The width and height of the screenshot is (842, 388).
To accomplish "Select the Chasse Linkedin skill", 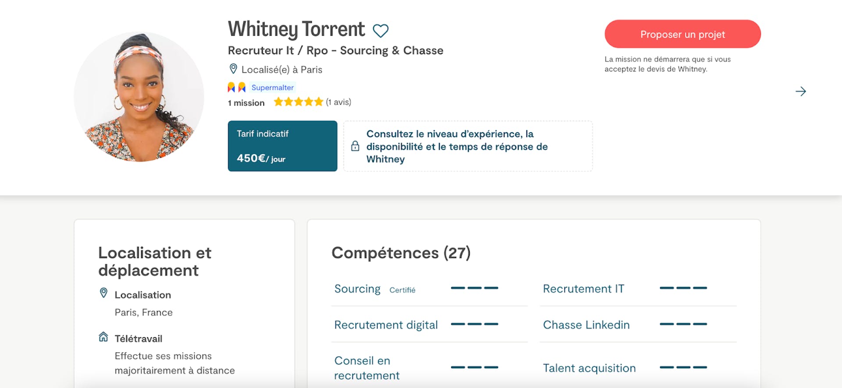I will click(x=586, y=325).
